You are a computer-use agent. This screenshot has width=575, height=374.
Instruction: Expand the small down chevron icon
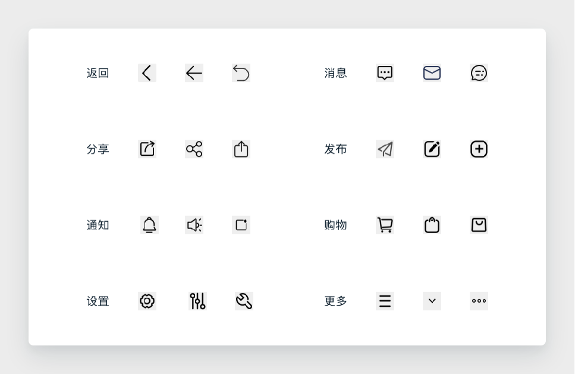tap(432, 301)
